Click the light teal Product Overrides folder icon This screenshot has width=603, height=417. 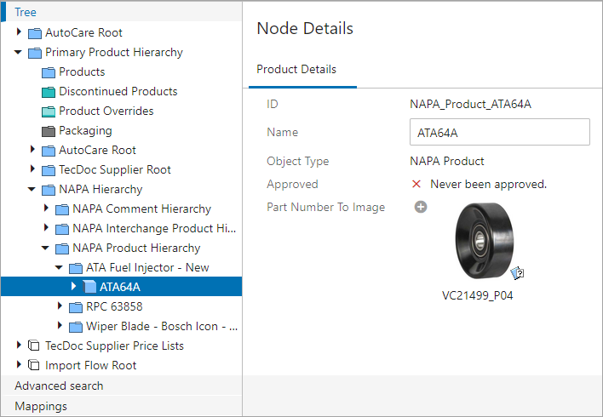(x=49, y=111)
